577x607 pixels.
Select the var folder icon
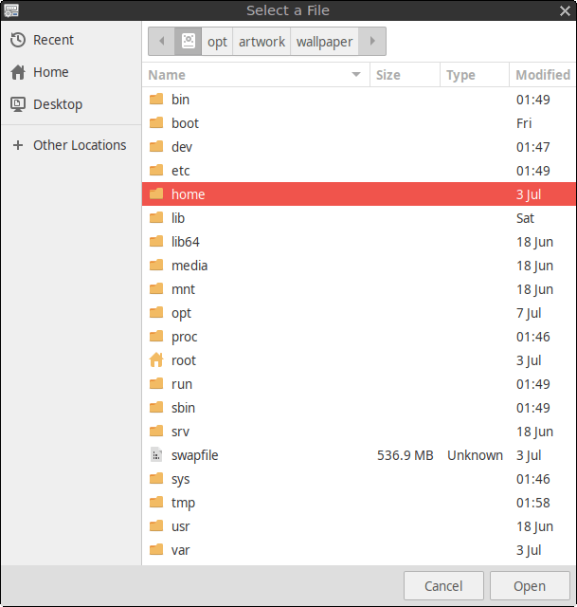pos(156,549)
